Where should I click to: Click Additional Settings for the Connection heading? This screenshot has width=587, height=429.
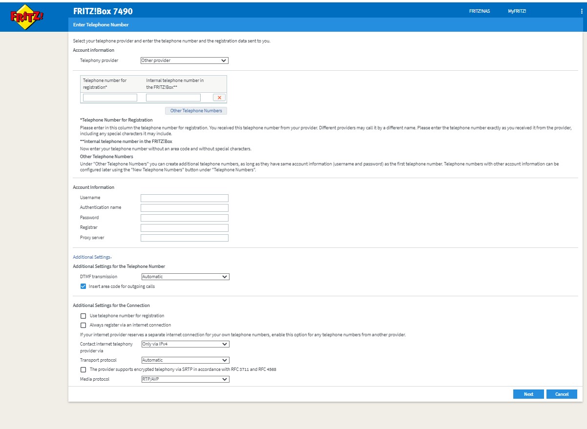[x=111, y=306]
